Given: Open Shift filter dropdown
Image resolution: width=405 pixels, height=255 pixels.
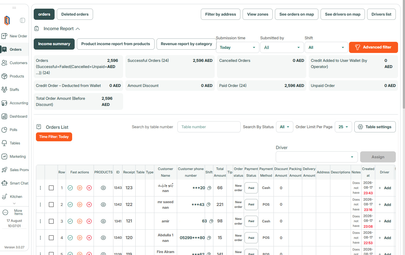Looking at the screenshot, I should [x=326, y=47].
